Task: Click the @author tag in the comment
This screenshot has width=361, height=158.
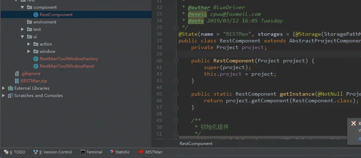Action: coord(199,8)
